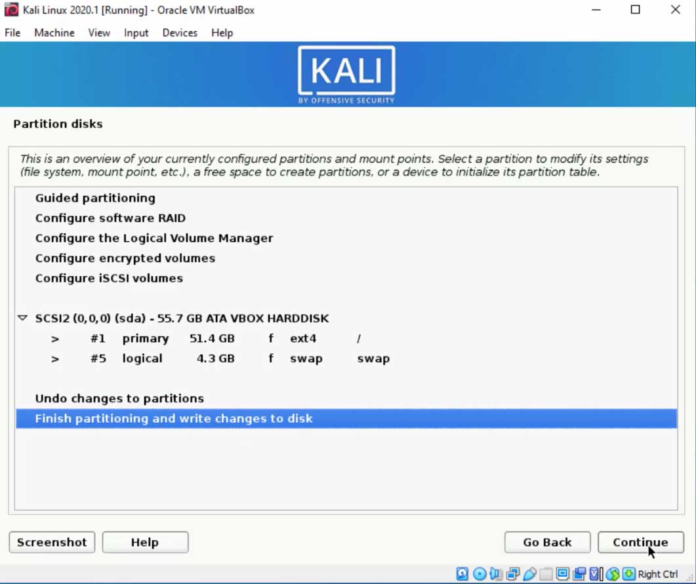Viewport: 696px width, 584px height.
Task: Maximize the VirtualBox window
Action: tap(635, 10)
